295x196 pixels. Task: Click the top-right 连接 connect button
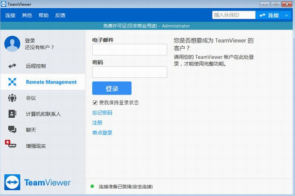click(269, 15)
